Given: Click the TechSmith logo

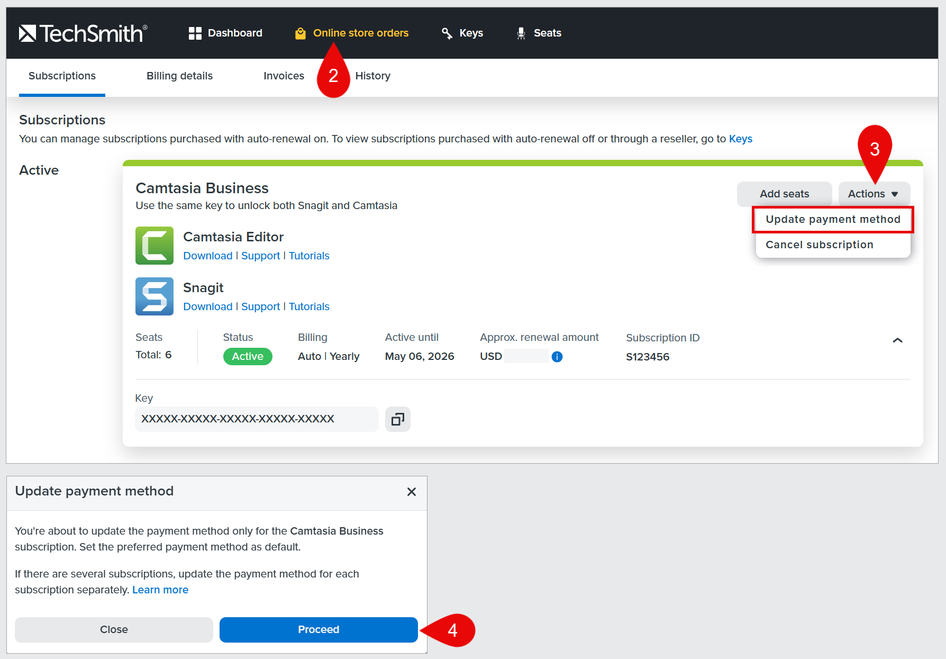Looking at the screenshot, I should [83, 33].
